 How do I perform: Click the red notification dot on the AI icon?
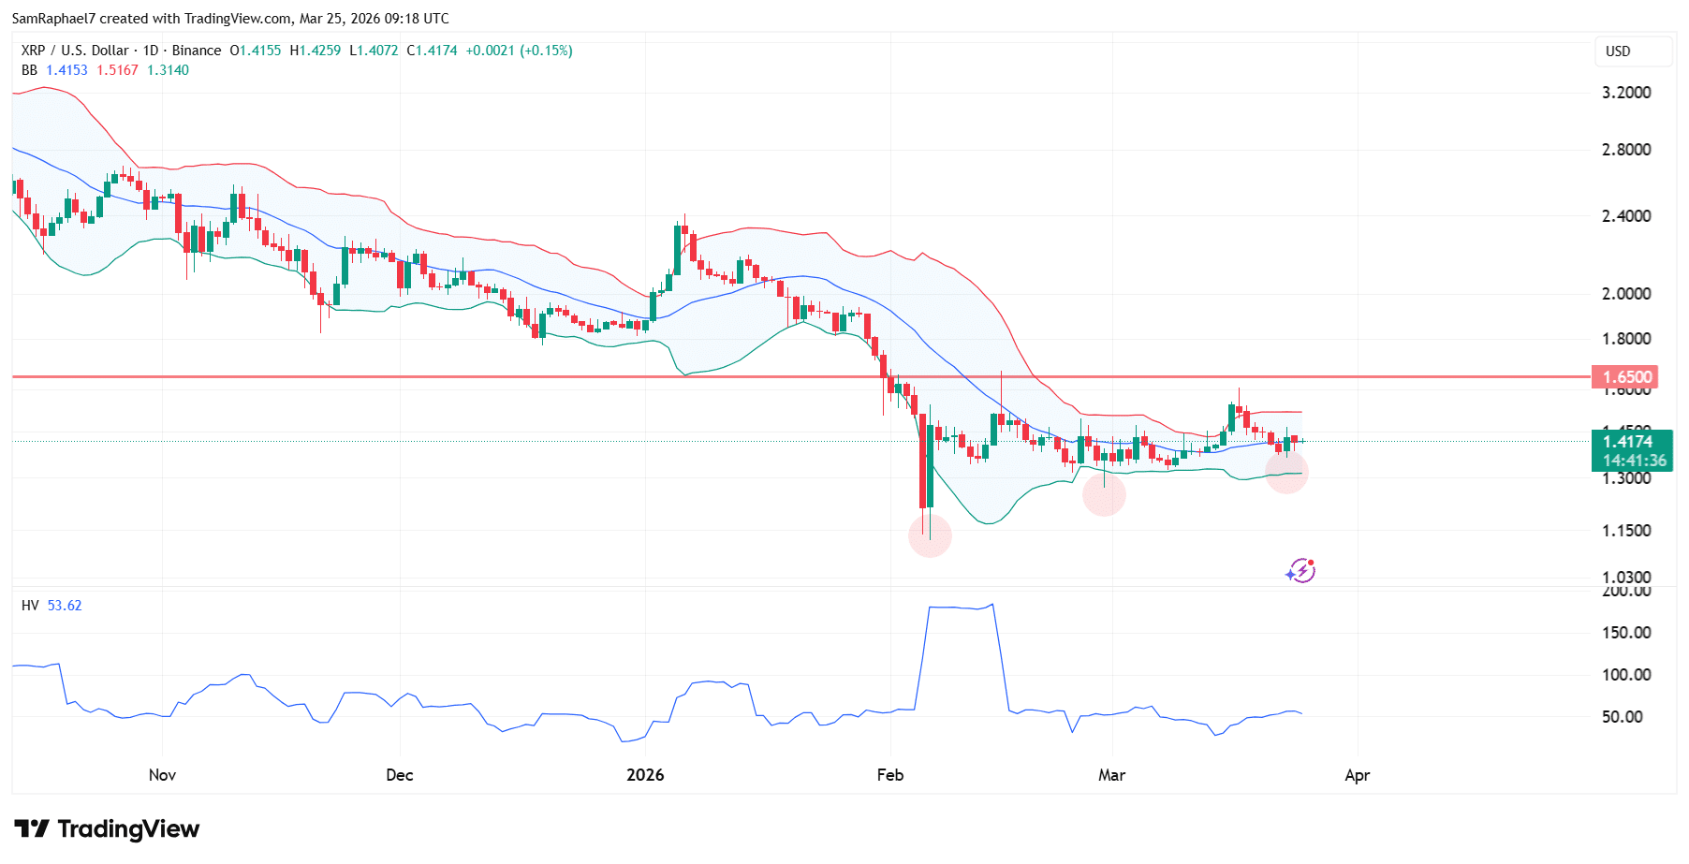pyautogui.click(x=1310, y=563)
